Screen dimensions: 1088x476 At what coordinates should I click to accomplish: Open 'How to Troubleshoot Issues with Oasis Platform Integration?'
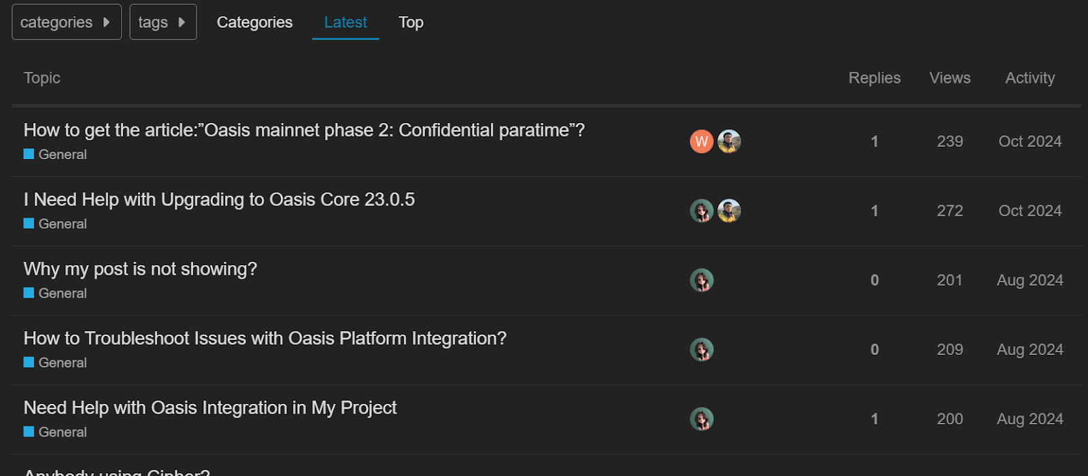265,339
